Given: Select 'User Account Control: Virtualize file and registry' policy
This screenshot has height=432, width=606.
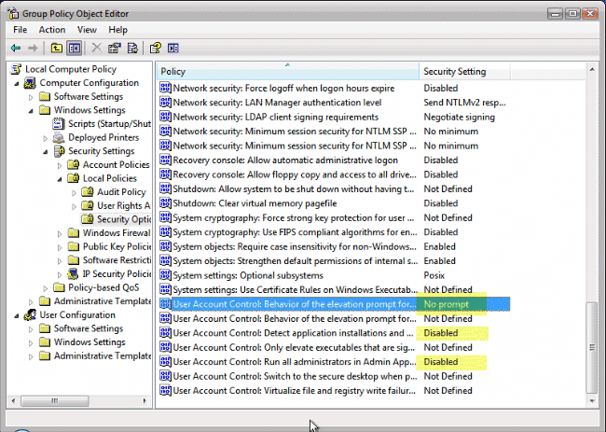Looking at the screenshot, I should tap(294, 391).
